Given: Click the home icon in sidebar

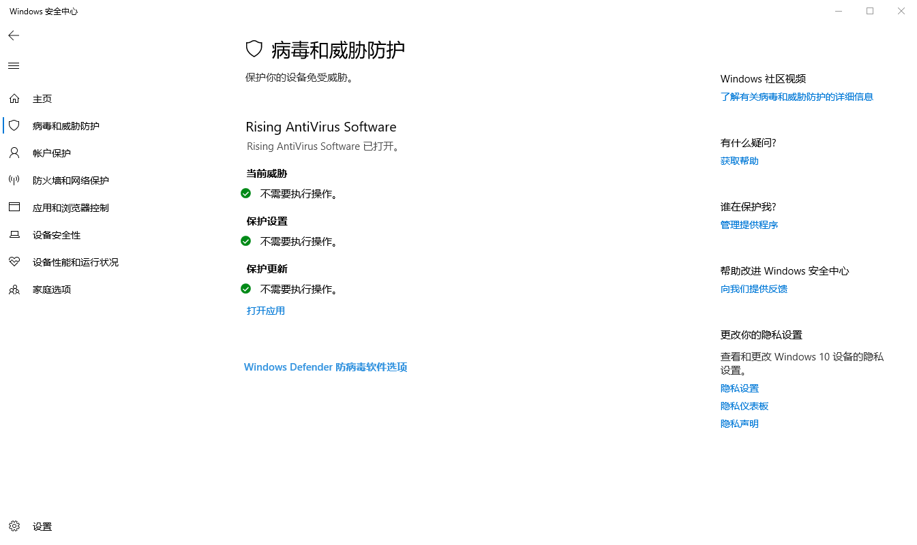Looking at the screenshot, I should [14, 99].
